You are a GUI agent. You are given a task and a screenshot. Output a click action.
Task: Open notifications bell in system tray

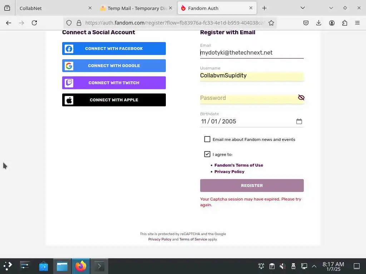(261, 266)
